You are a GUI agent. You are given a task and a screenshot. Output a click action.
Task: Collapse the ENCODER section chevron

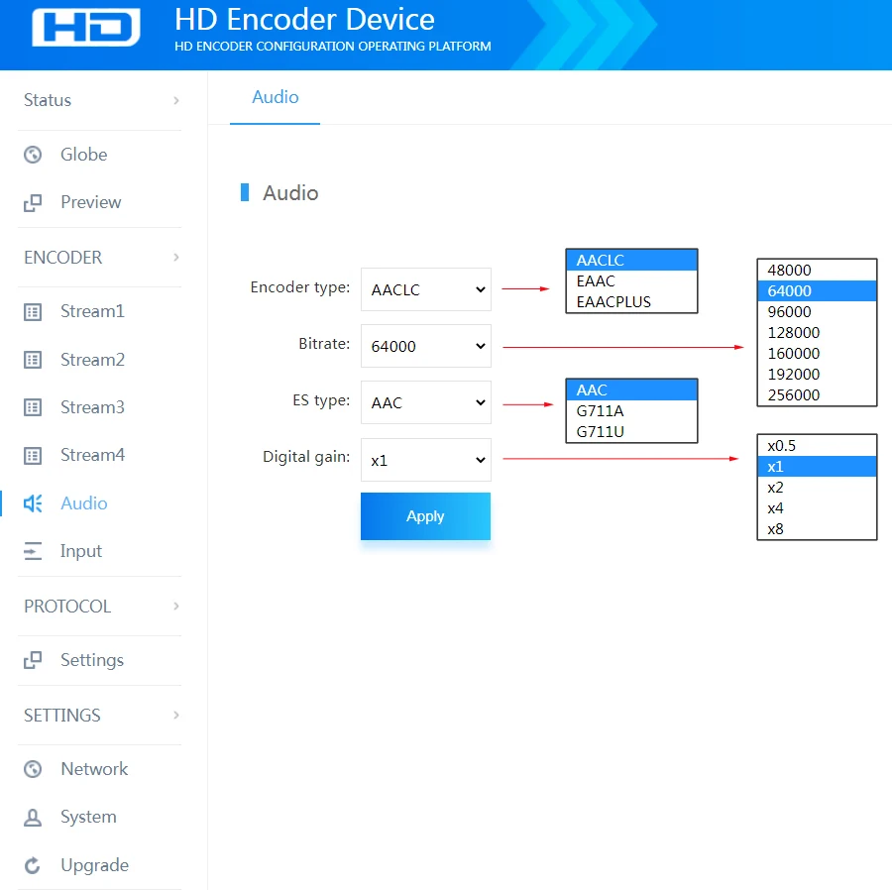[x=176, y=257]
